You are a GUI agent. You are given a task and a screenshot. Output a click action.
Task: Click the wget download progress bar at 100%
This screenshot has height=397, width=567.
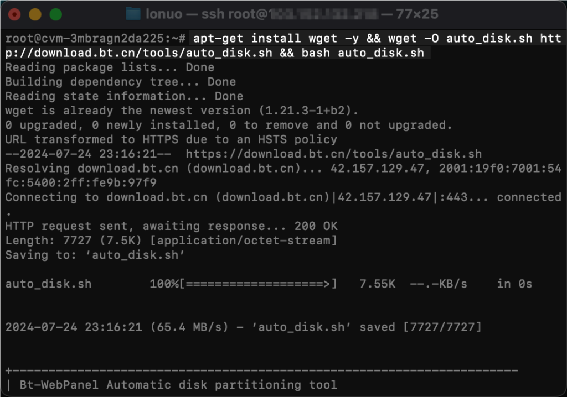[258, 284]
